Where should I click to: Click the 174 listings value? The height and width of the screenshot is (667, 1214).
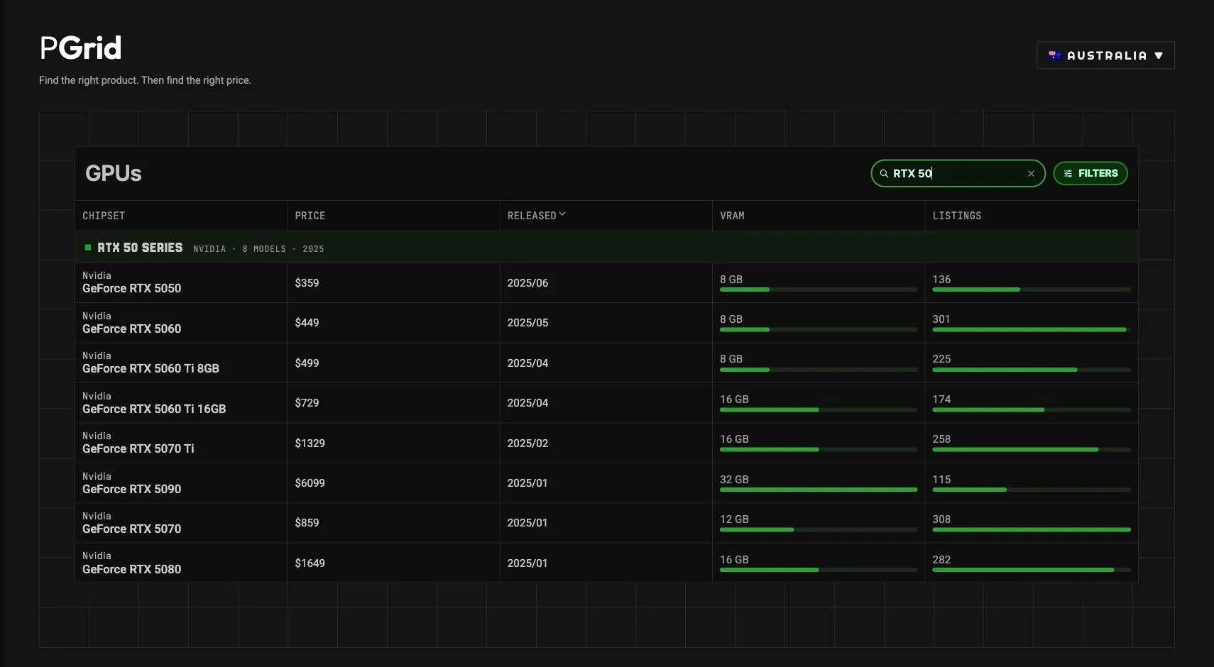(941, 399)
